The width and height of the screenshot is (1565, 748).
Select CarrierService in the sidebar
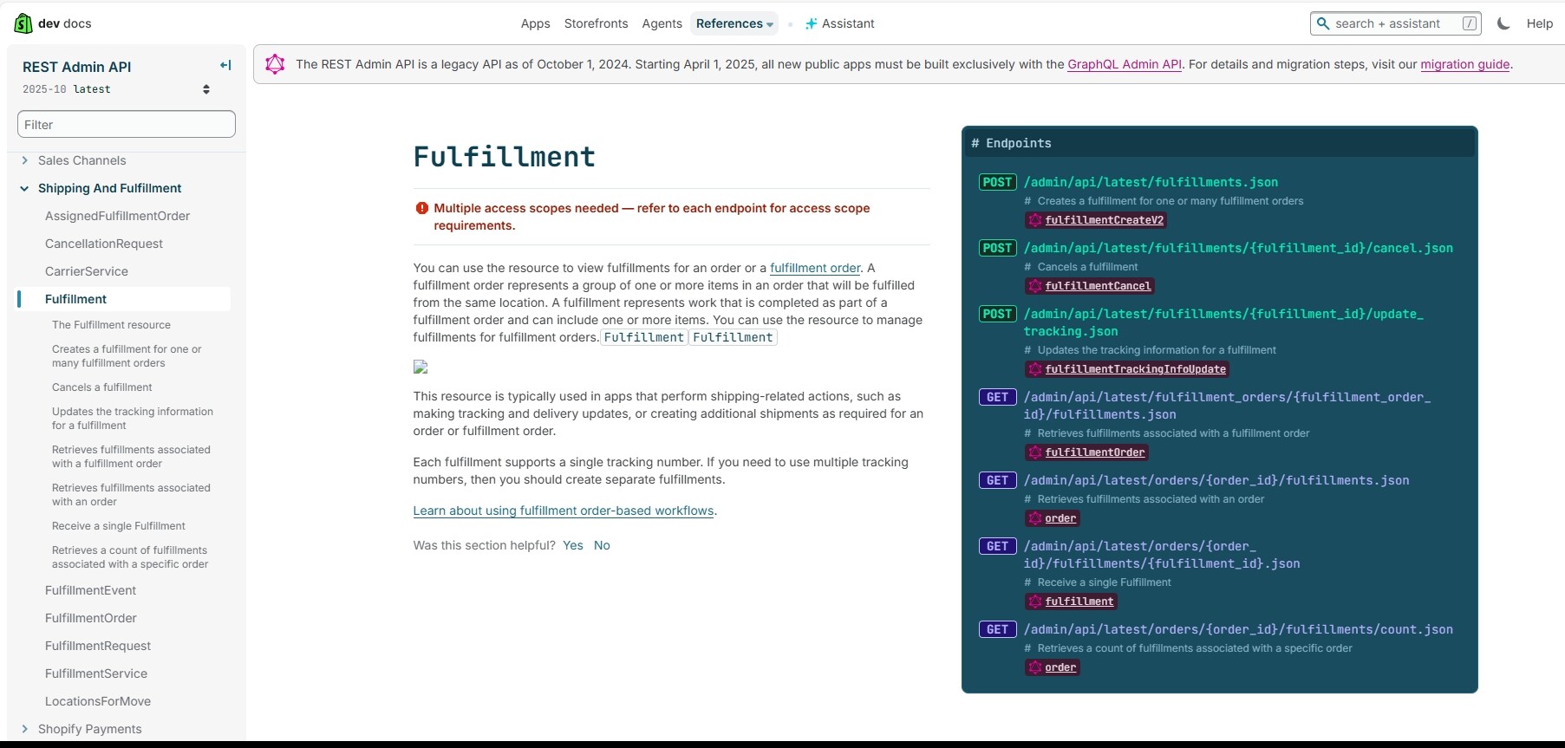pos(87,271)
